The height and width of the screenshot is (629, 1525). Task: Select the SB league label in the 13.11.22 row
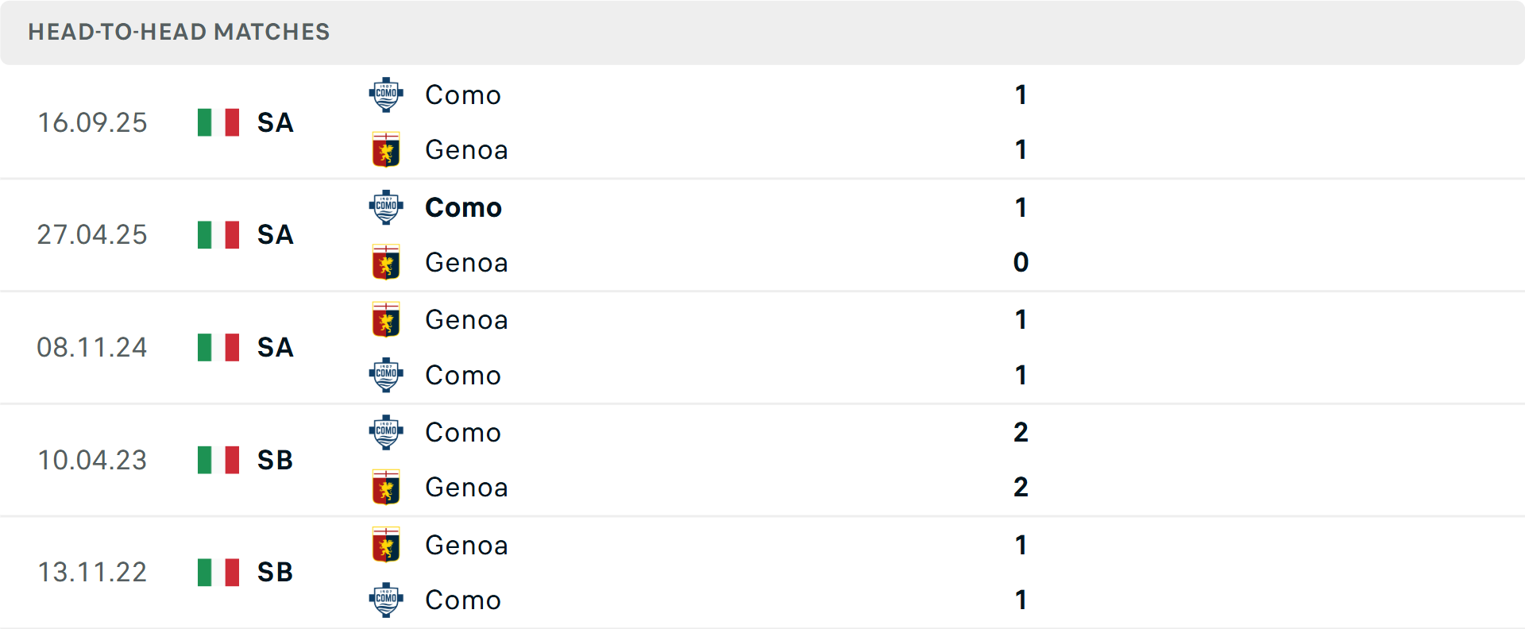274,572
